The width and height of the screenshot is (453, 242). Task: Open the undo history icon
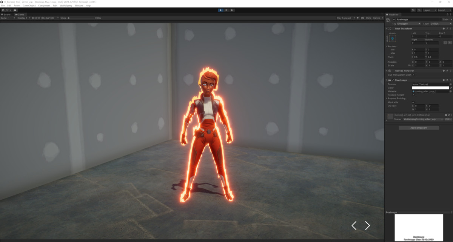(x=413, y=10)
